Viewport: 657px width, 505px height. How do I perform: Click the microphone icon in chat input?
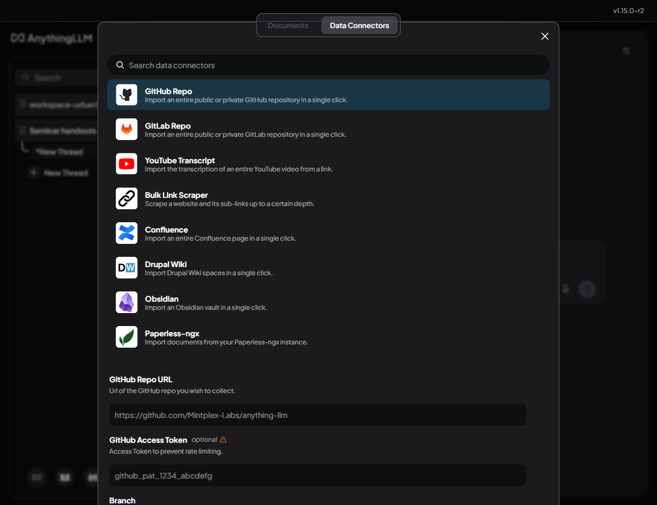coord(566,289)
